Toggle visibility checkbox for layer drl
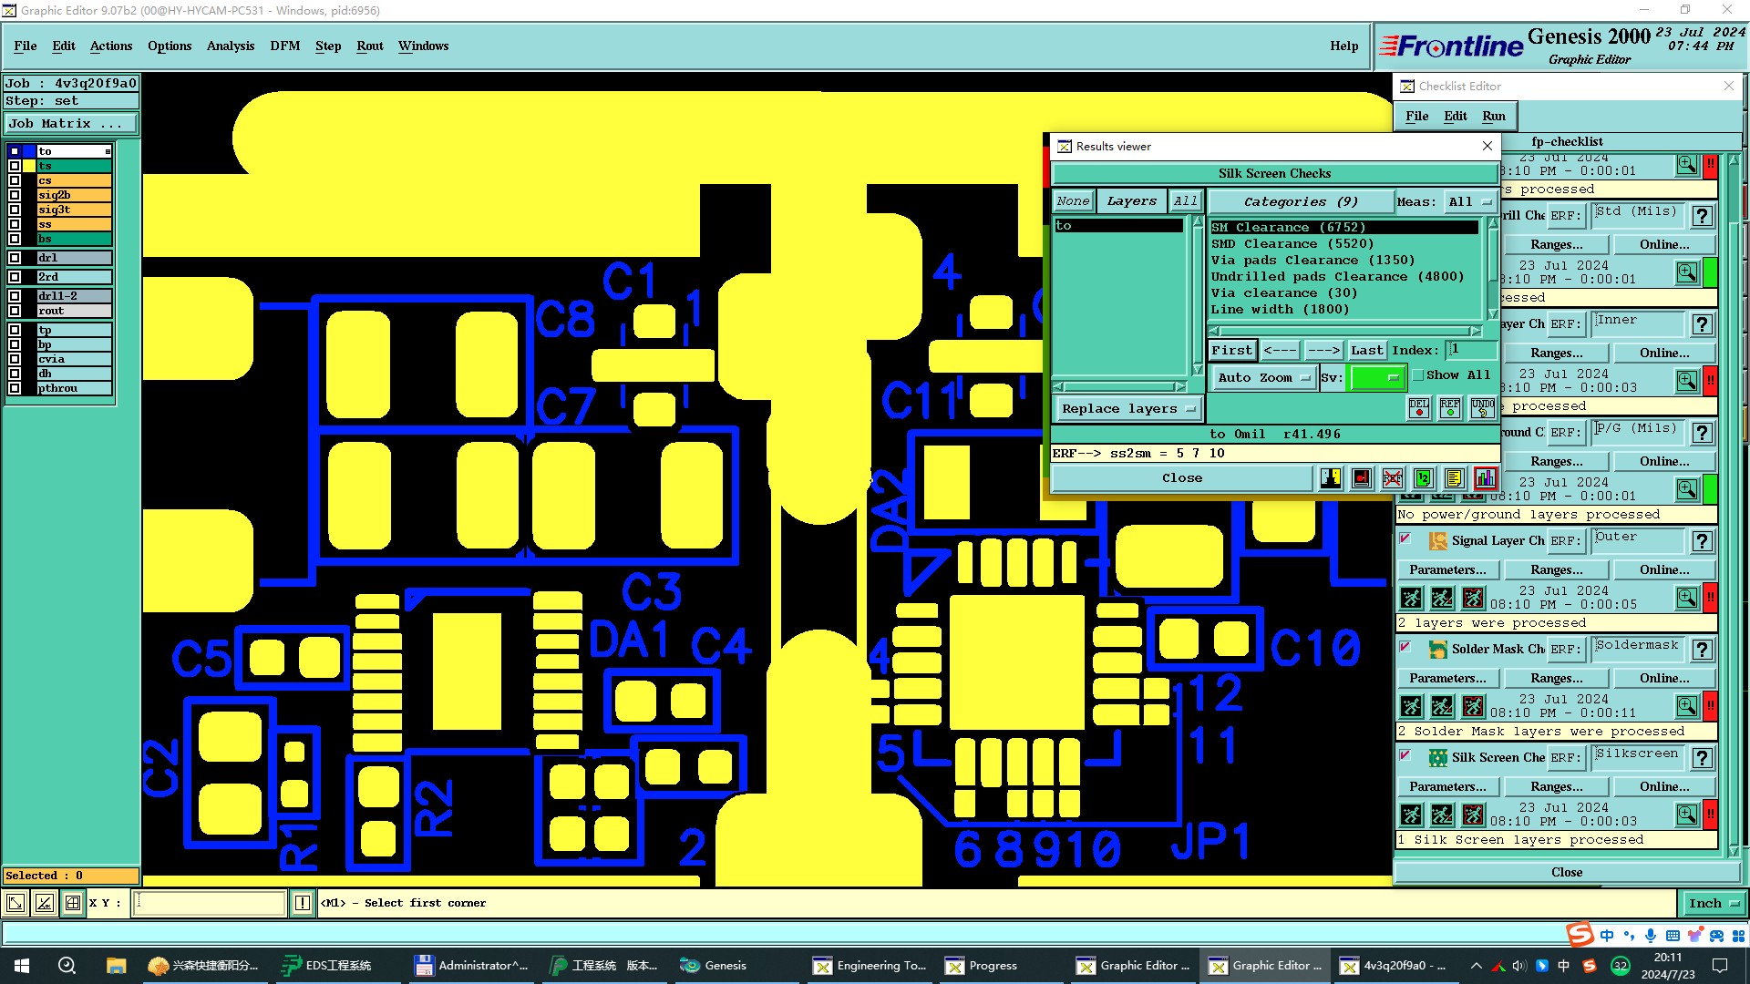The height and width of the screenshot is (984, 1750). pyautogui.click(x=15, y=258)
